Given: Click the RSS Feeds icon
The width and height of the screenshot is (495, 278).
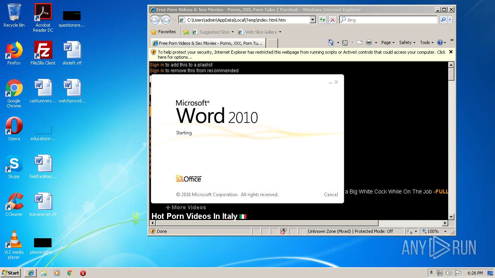Looking at the screenshot, I should pos(345,42).
